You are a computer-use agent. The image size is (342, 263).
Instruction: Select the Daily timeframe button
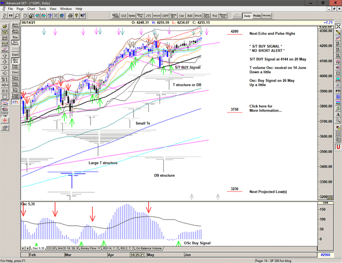(x=248, y=16)
